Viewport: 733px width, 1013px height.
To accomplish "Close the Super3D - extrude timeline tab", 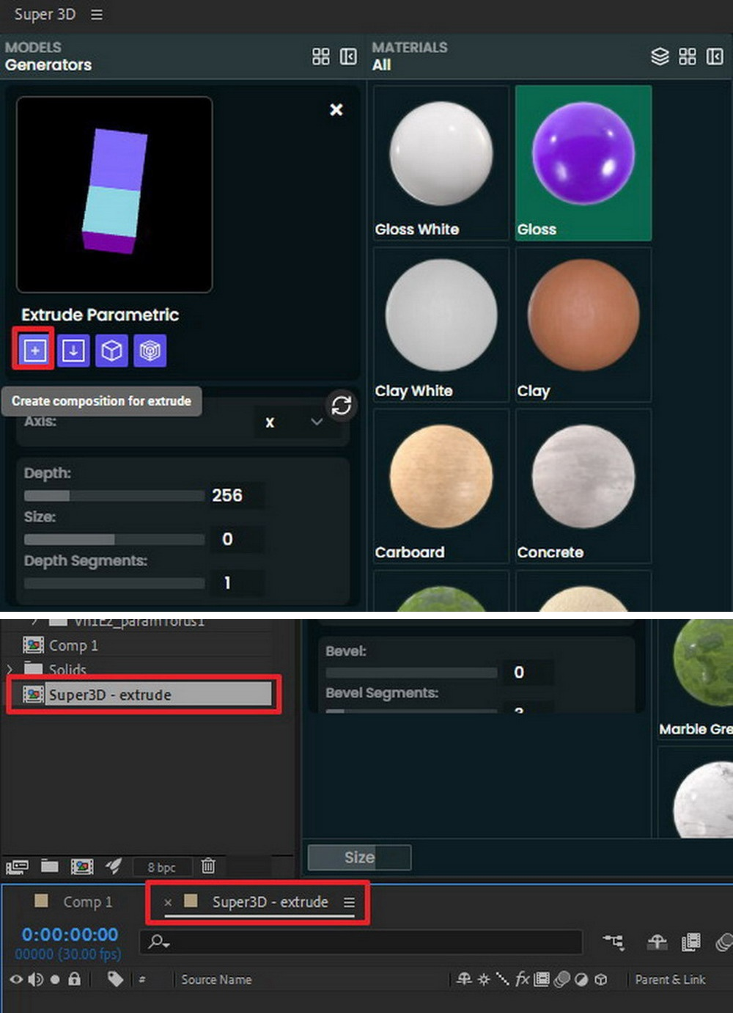I will [x=168, y=902].
